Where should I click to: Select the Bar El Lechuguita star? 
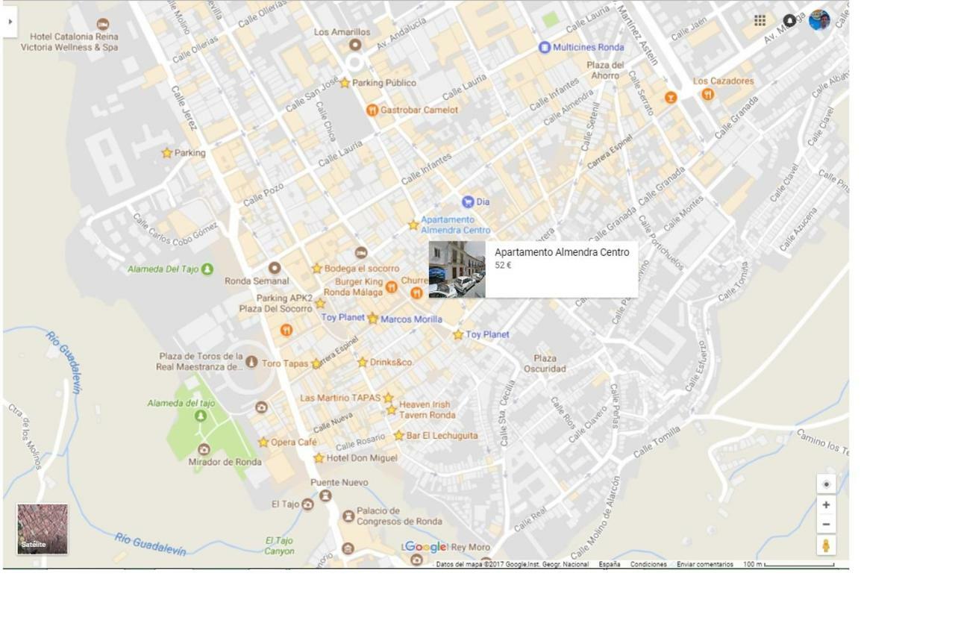point(398,435)
